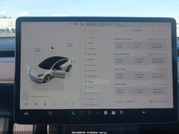Tap the 2:27 pm clock
The width and height of the screenshot is (179, 134).
pos(107,24)
